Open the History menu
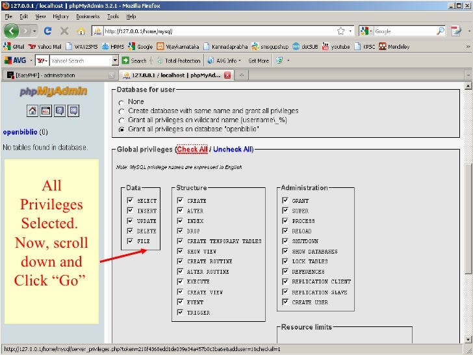Viewport: 473px width, 355px height. click(60, 16)
